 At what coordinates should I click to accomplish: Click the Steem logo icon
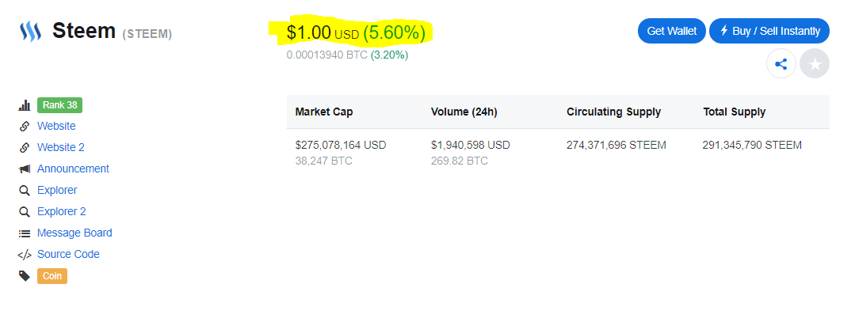point(29,32)
